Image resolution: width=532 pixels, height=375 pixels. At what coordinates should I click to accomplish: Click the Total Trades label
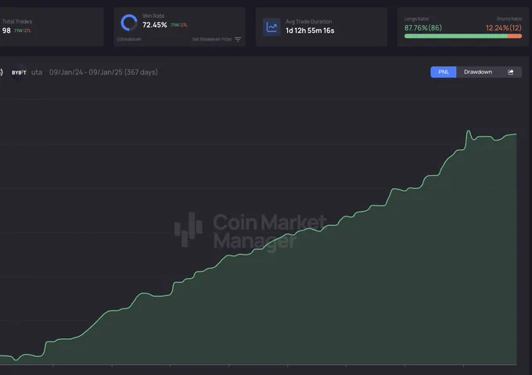click(x=17, y=21)
